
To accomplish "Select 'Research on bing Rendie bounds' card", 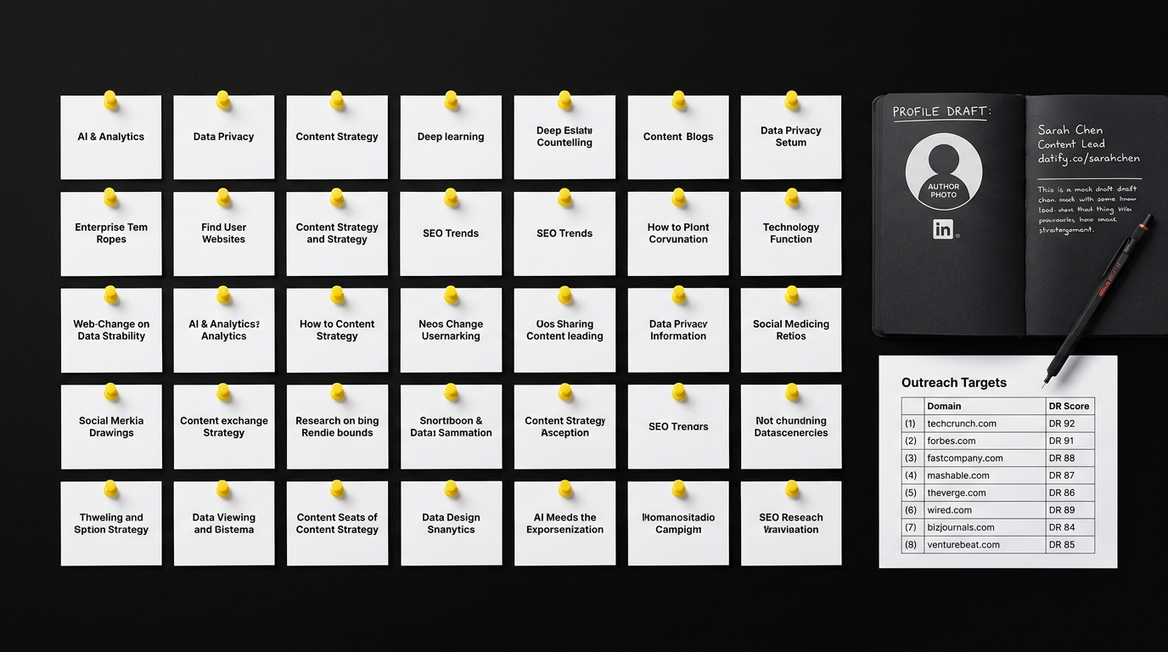I will (337, 427).
